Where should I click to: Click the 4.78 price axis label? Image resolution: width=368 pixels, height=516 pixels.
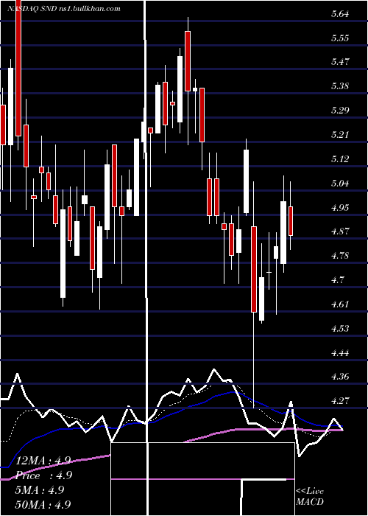(x=340, y=256)
